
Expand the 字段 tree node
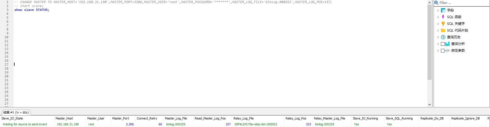point(438,10)
